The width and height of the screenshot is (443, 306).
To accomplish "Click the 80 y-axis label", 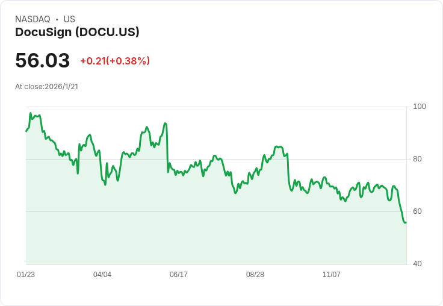I will click(417, 159).
